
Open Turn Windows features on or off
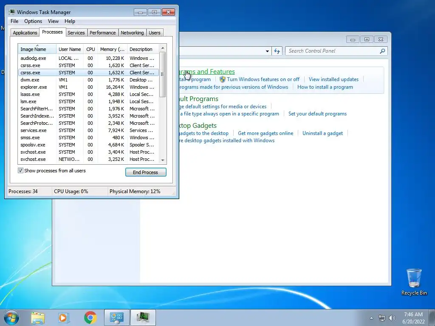point(263,79)
